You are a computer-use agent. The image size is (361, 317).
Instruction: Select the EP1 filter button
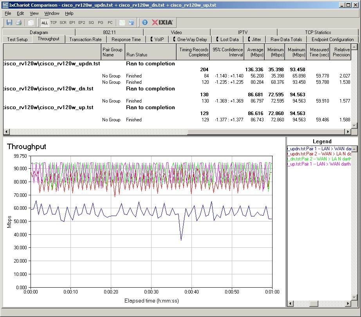[72, 23]
